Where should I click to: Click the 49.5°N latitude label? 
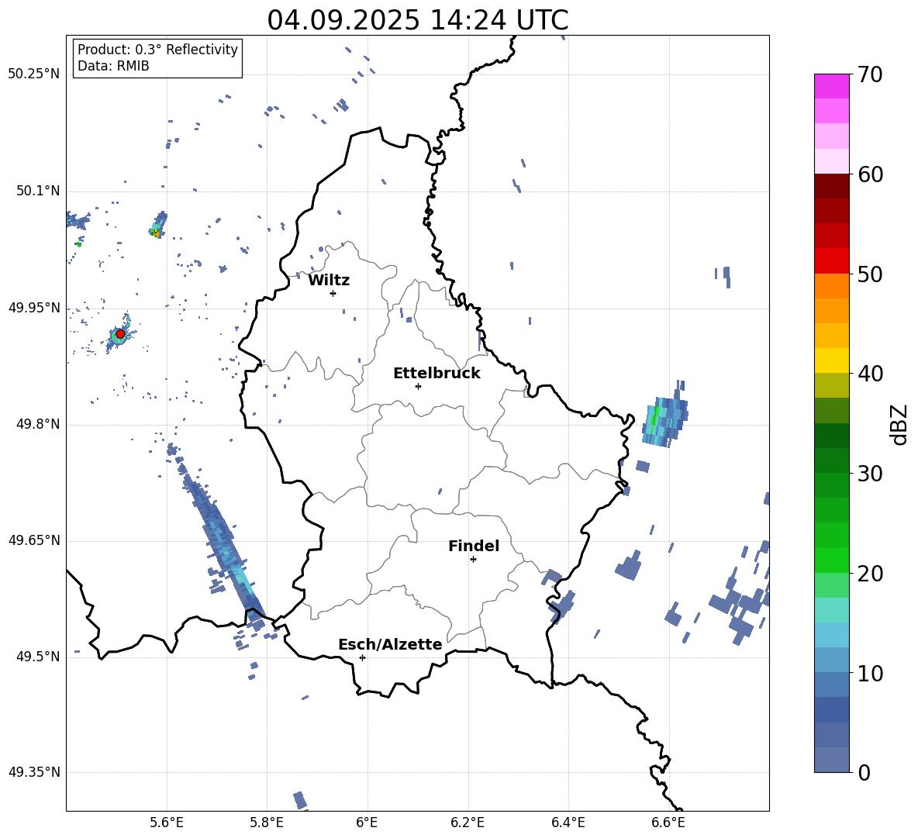pyautogui.click(x=38, y=657)
